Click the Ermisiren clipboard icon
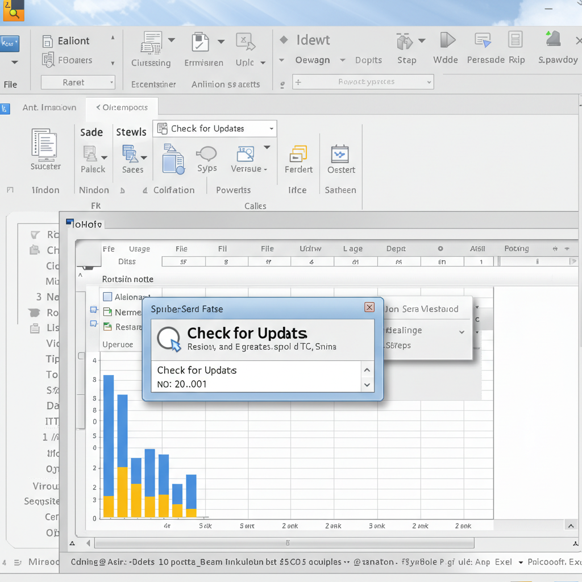Image resolution: width=582 pixels, height=582 pixels. 201,42
